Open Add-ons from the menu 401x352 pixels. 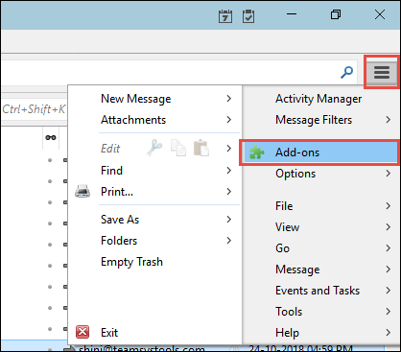point(319,153)
